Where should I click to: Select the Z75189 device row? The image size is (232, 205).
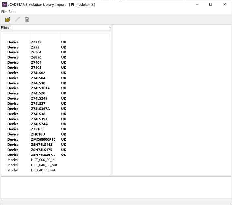56,129
